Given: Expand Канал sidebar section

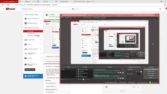Looking at the screenshot, I should click(41, 45).
